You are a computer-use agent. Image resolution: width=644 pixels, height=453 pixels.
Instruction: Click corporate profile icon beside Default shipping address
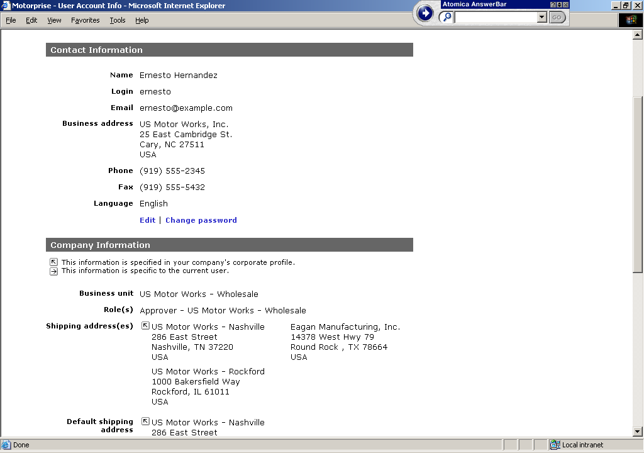[x=145, y=422]
